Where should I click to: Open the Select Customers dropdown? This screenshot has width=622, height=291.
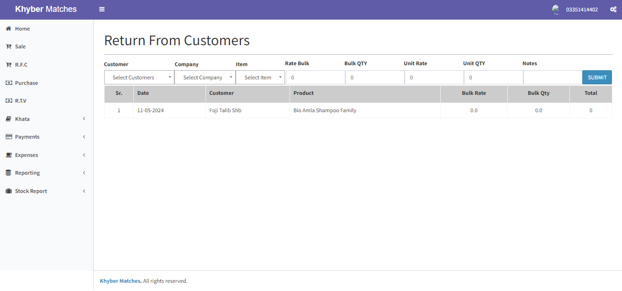coord(139,78)
